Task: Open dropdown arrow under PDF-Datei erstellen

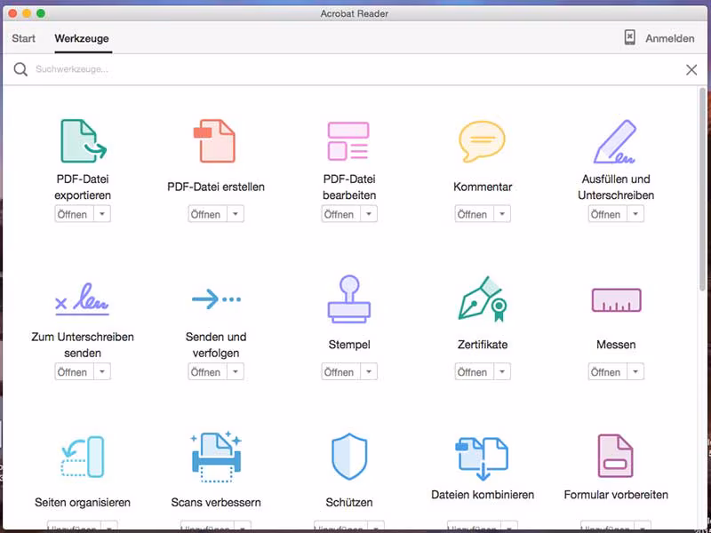Action: (x=236, y=214)
